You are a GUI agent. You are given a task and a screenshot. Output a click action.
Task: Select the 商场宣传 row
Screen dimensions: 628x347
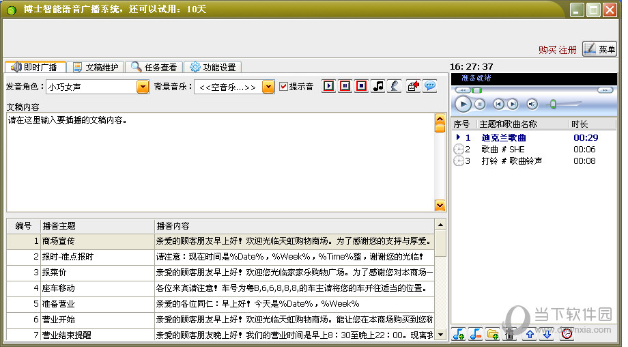pos(220,241)
